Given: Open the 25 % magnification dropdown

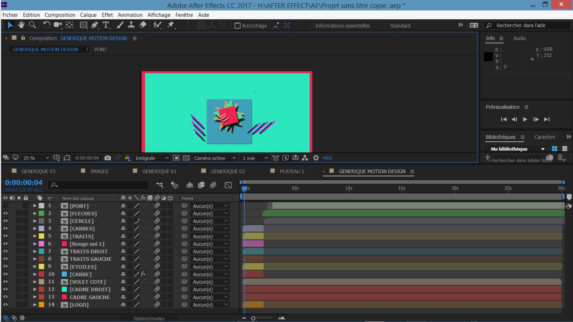Looking at the screenshot, I should click(36, 158).
